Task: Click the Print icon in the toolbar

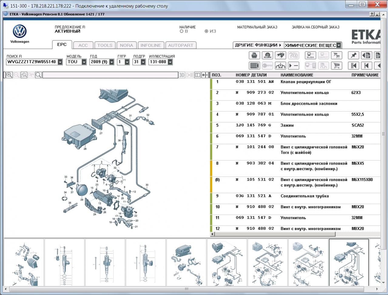Action: (x=254, y=55)
